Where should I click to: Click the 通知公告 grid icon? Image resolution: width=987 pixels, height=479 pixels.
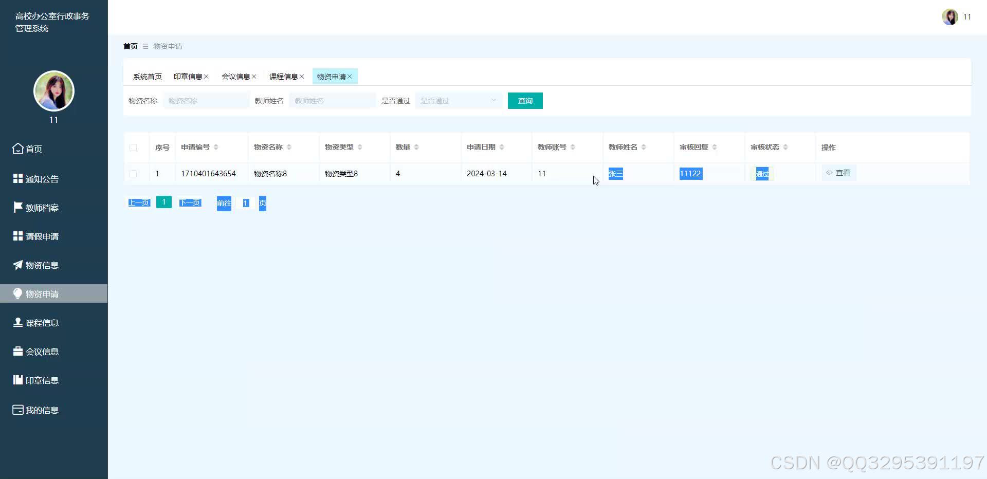[x=18, y=178]
